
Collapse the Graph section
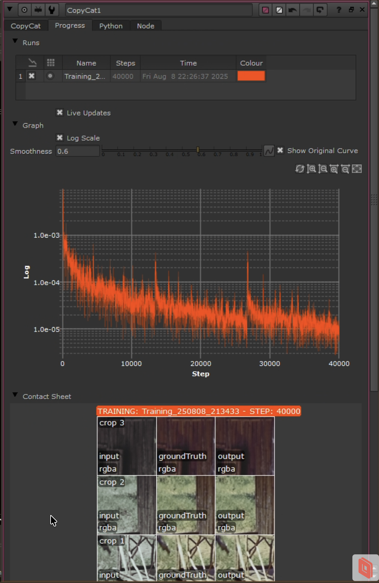coord(15,124)
